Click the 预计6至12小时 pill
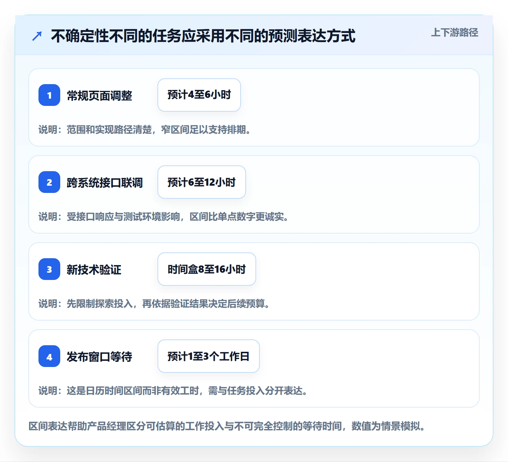Image resolution: width=508 pixels, height=462 pixels. coord(202,182)
